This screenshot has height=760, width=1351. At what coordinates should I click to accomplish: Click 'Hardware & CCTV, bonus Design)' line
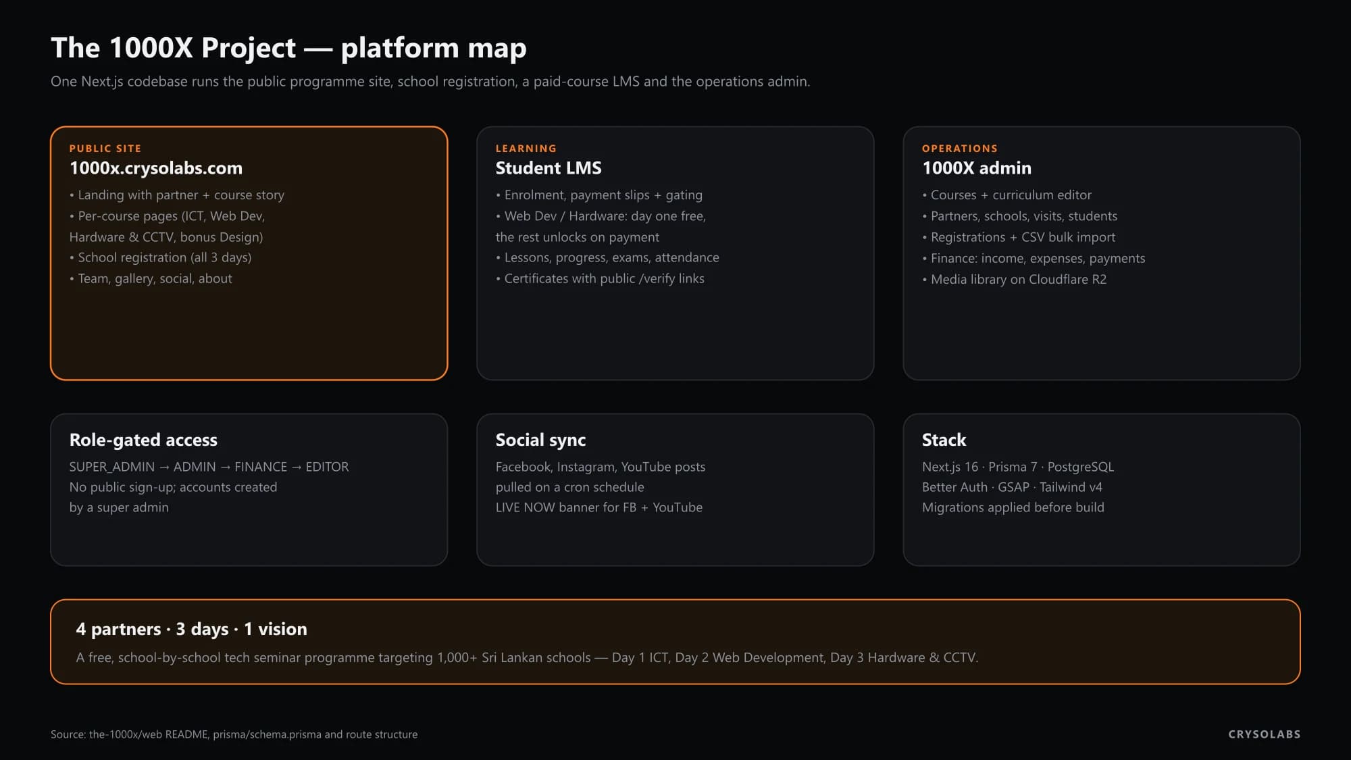[x=166, y=237]
